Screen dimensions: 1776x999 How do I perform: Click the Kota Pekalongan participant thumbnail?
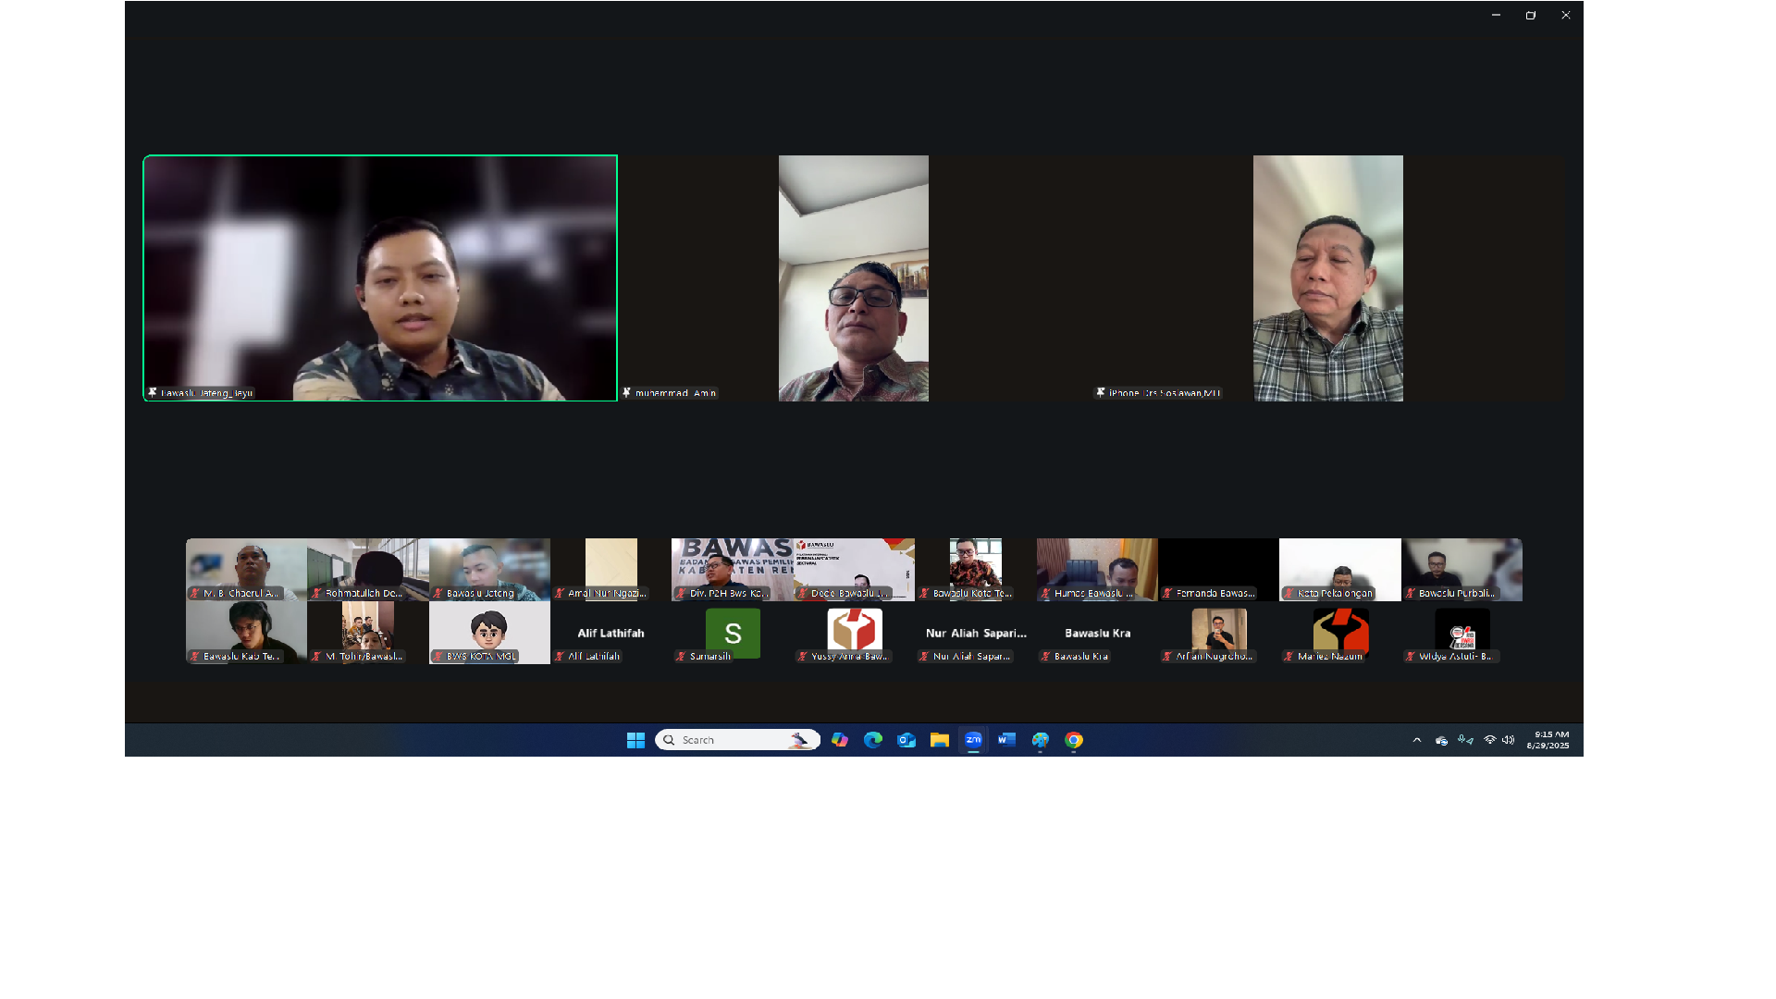(x=1339, y=570)
